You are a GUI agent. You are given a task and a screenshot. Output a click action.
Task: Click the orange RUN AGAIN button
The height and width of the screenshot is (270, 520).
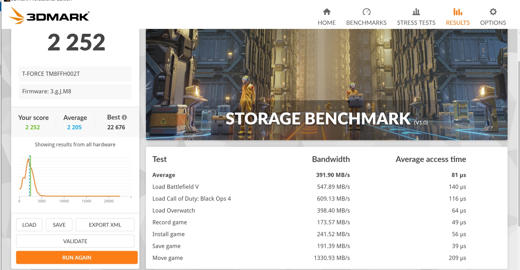[77, 257]
